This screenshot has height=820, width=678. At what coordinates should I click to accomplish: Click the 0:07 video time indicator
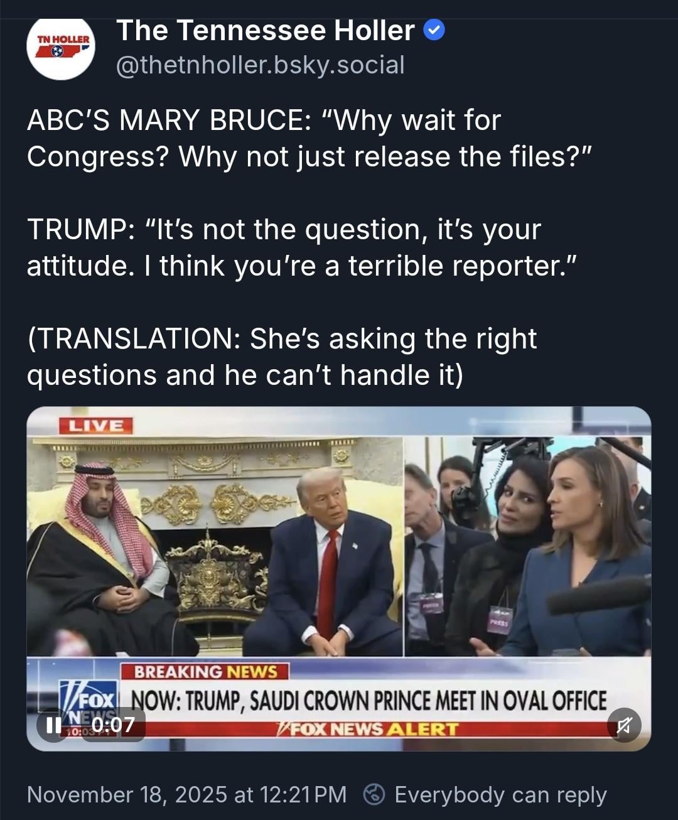tap(114, 725)
